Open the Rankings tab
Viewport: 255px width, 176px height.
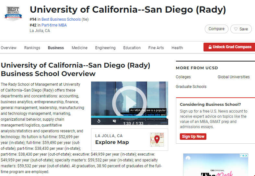click(x=32, y=48)
